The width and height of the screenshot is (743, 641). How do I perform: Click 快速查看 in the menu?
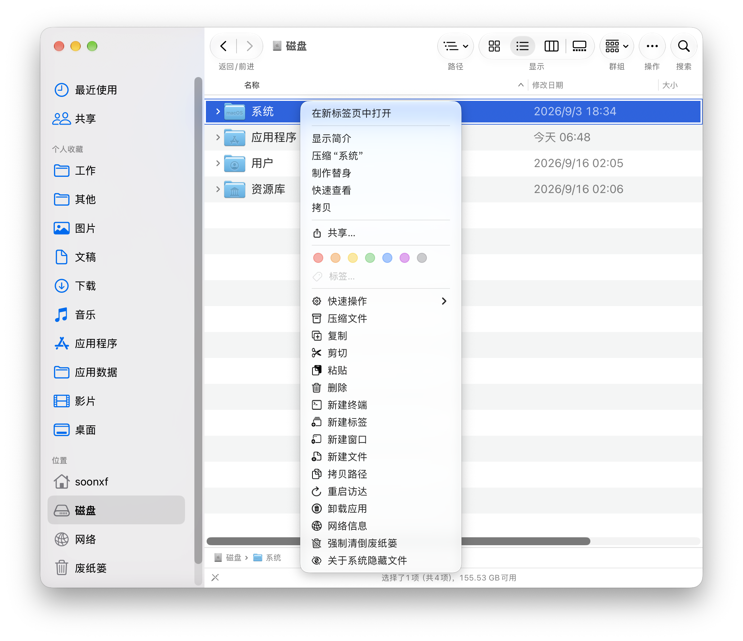pyautogui.click(x=380, y=190)
